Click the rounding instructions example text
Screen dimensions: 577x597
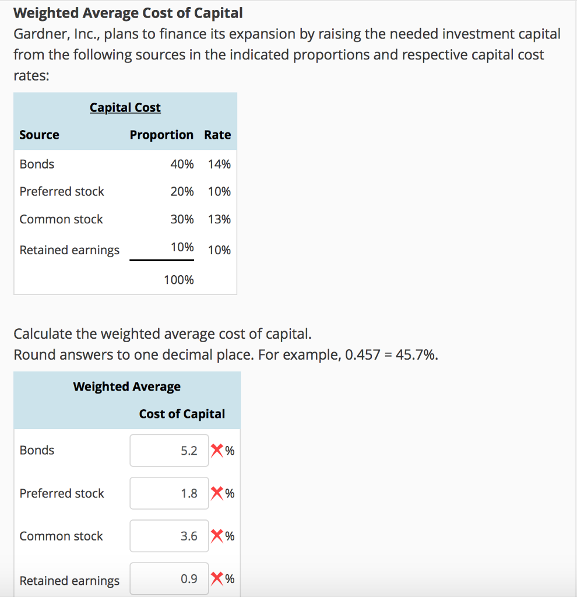pyautogui.click(x=227, y=354)
